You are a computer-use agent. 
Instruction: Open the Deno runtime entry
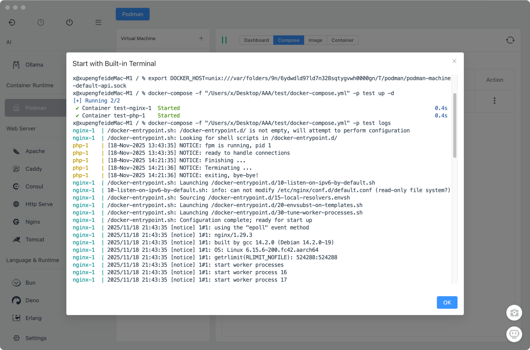pos(32,300)
